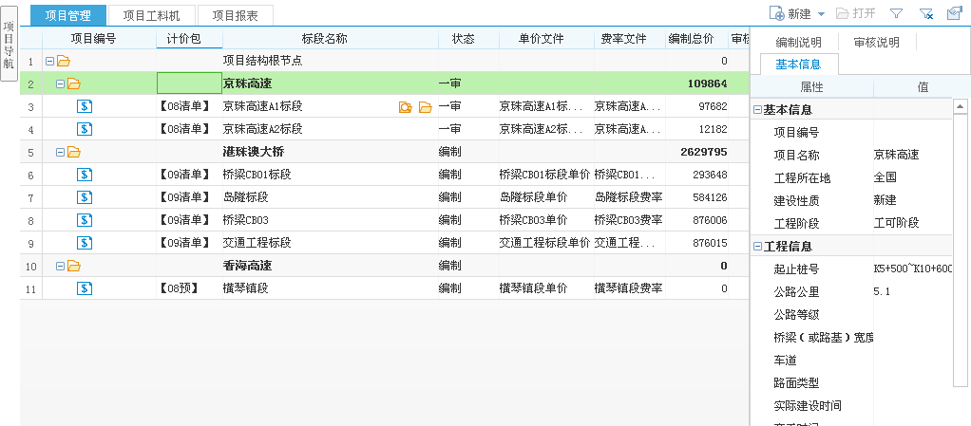Collapse the 工程信息 property group
This screenshot has width=971, height=426.
[757, 247]
